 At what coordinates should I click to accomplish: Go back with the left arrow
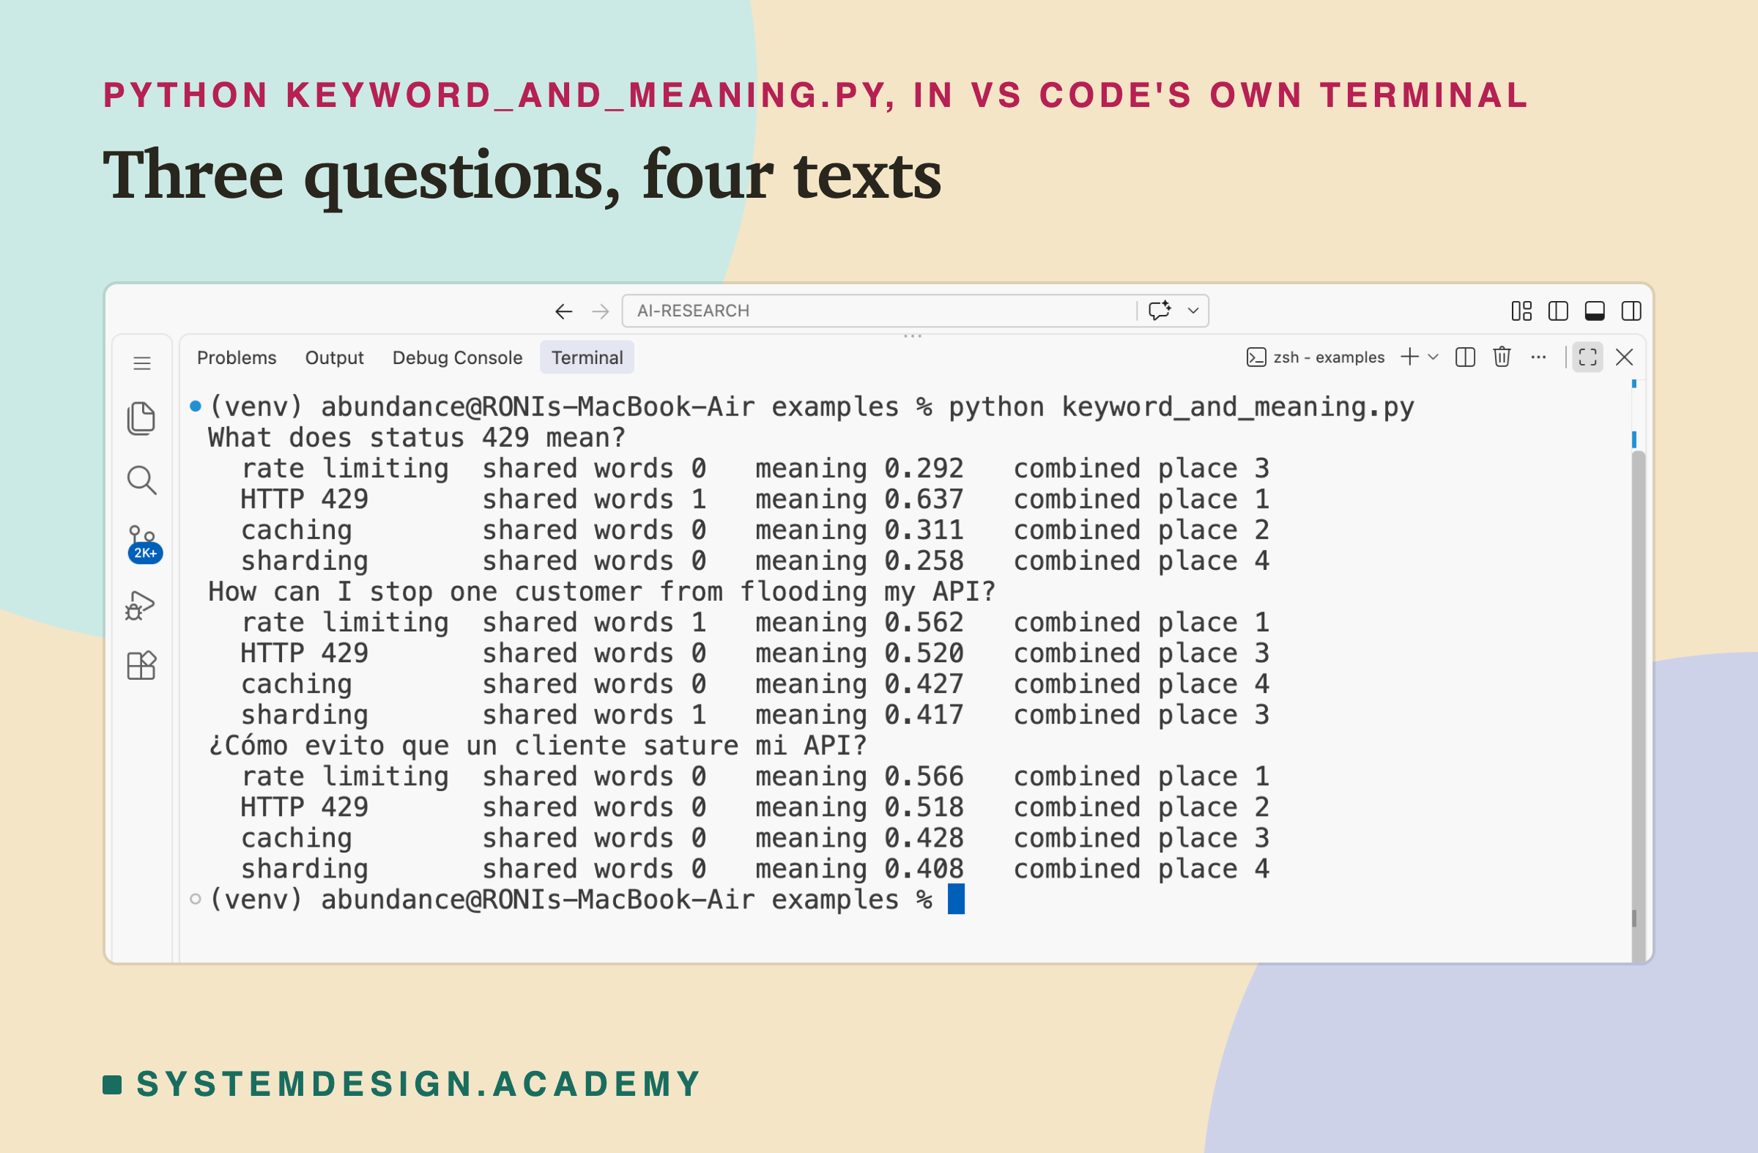coord(563,312)
